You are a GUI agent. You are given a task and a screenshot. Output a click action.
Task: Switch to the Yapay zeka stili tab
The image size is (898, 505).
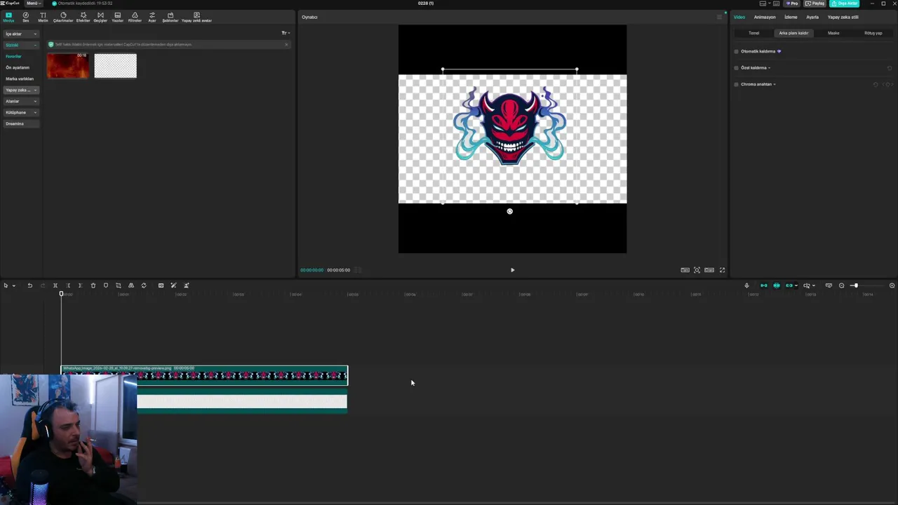[x=843, y=17]
